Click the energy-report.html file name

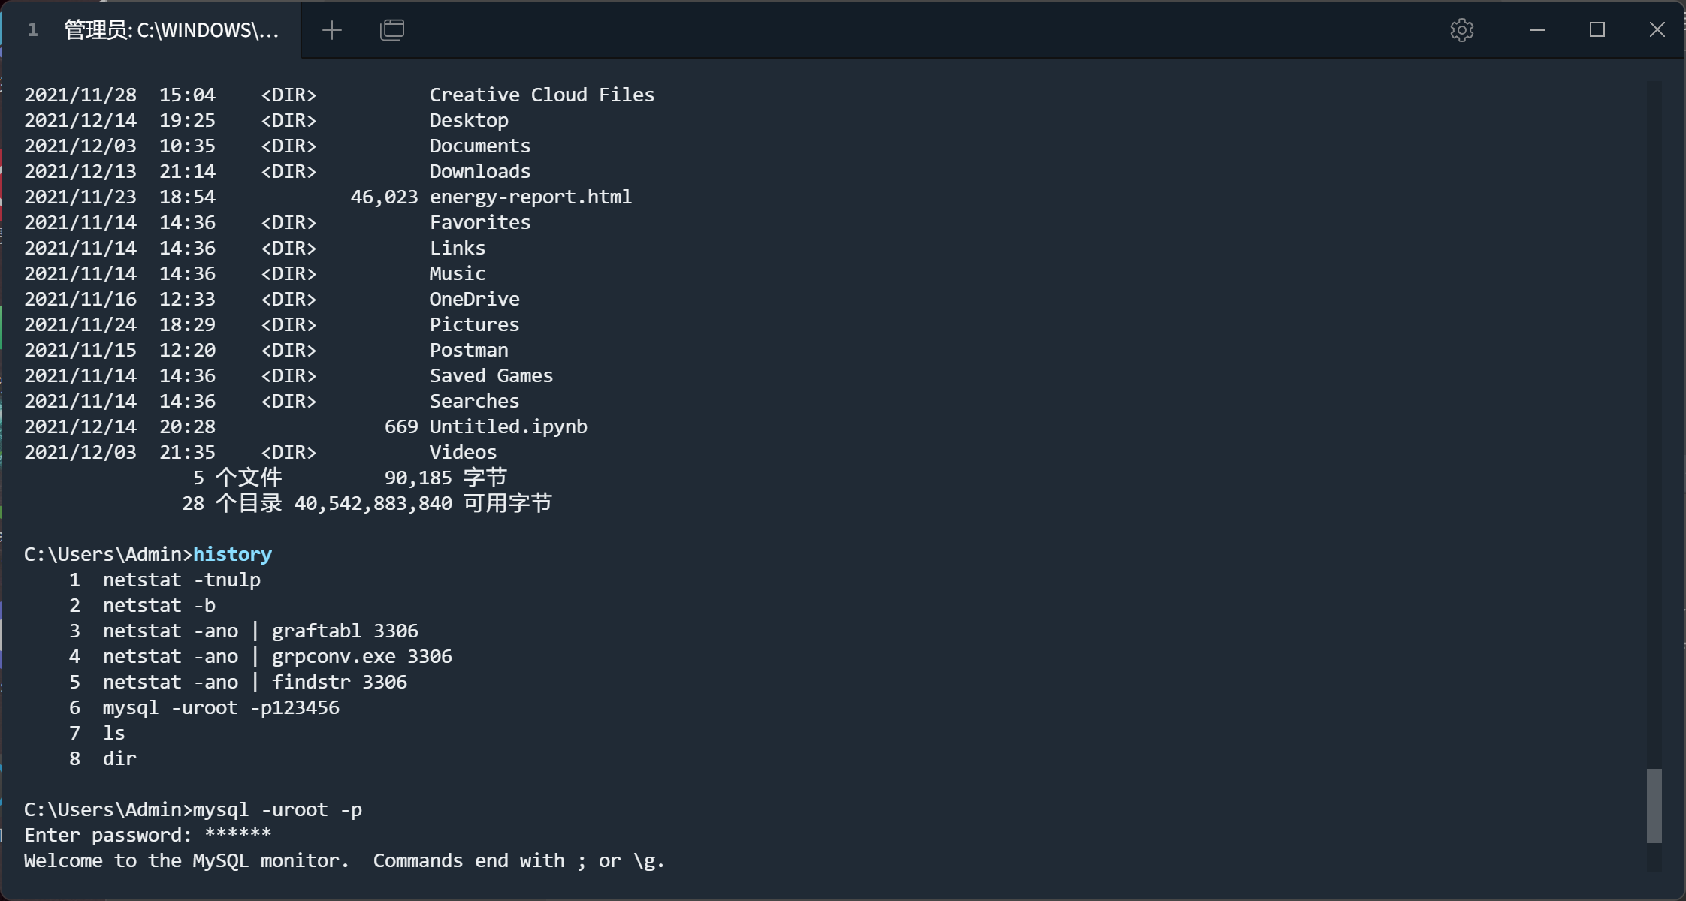pos(530,197)
